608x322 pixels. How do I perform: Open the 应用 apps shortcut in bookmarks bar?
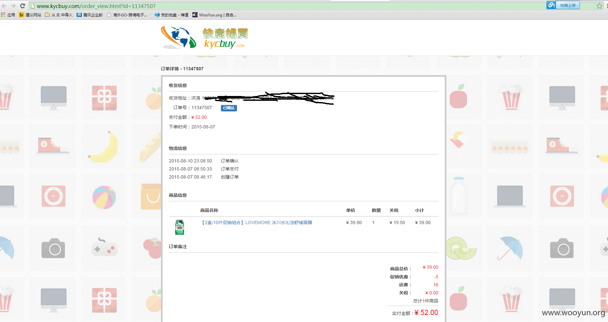[x=8, y=15]
